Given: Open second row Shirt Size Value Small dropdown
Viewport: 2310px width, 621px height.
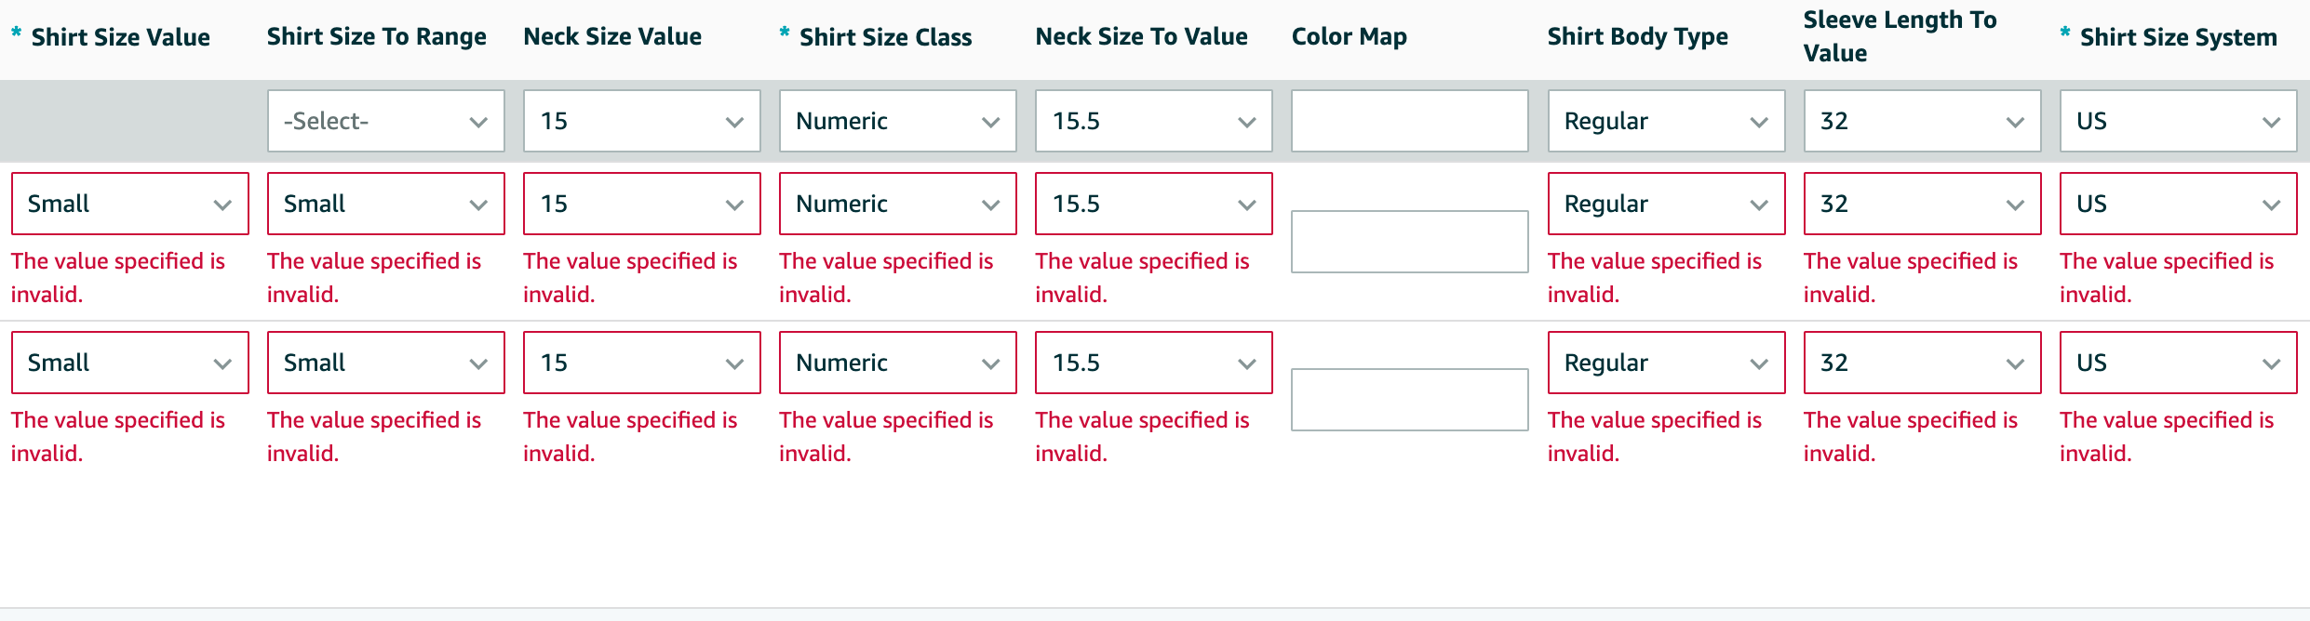Looking at the screenshot, I should 129,363.
